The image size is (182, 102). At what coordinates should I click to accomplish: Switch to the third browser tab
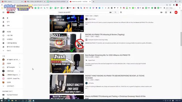coord(57,2)
